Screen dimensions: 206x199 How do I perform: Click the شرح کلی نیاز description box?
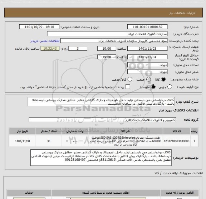click(x=101, y=102)
